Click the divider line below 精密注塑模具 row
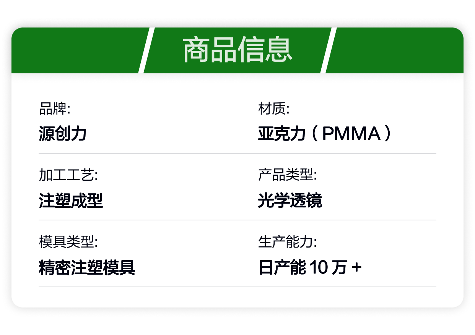475x335 pixels. pyautogui.click(x=237, y=286)
